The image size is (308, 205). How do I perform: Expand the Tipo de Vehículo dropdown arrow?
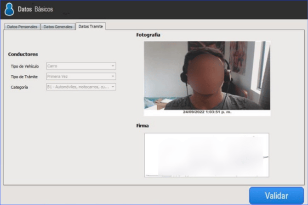click(x=113, y=66)
